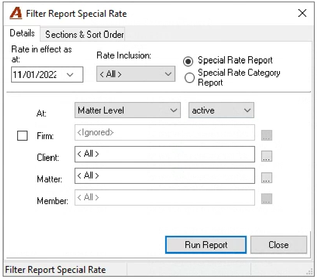Image resolution: width=317 pixels, height=279 pixels.
Task: Click the window resize grip in status bar
Action: (309, 272)
